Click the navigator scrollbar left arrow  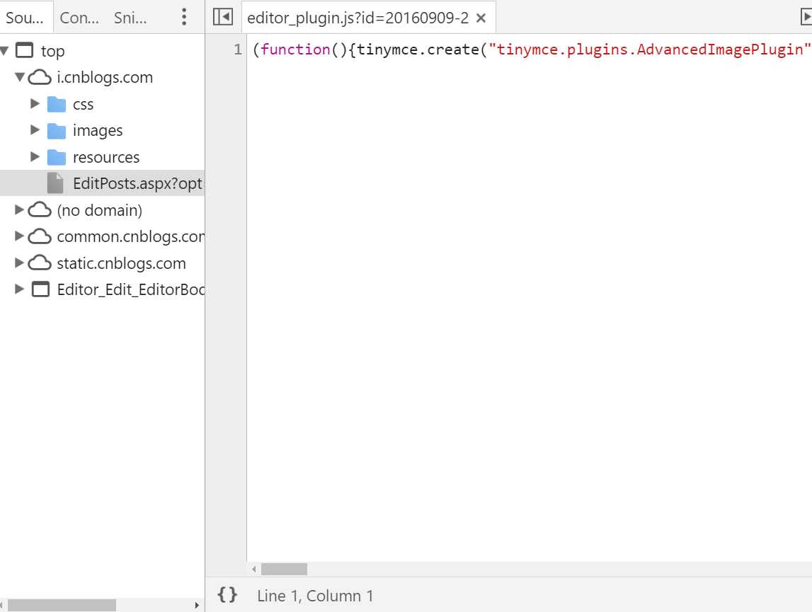pos(2,605)
